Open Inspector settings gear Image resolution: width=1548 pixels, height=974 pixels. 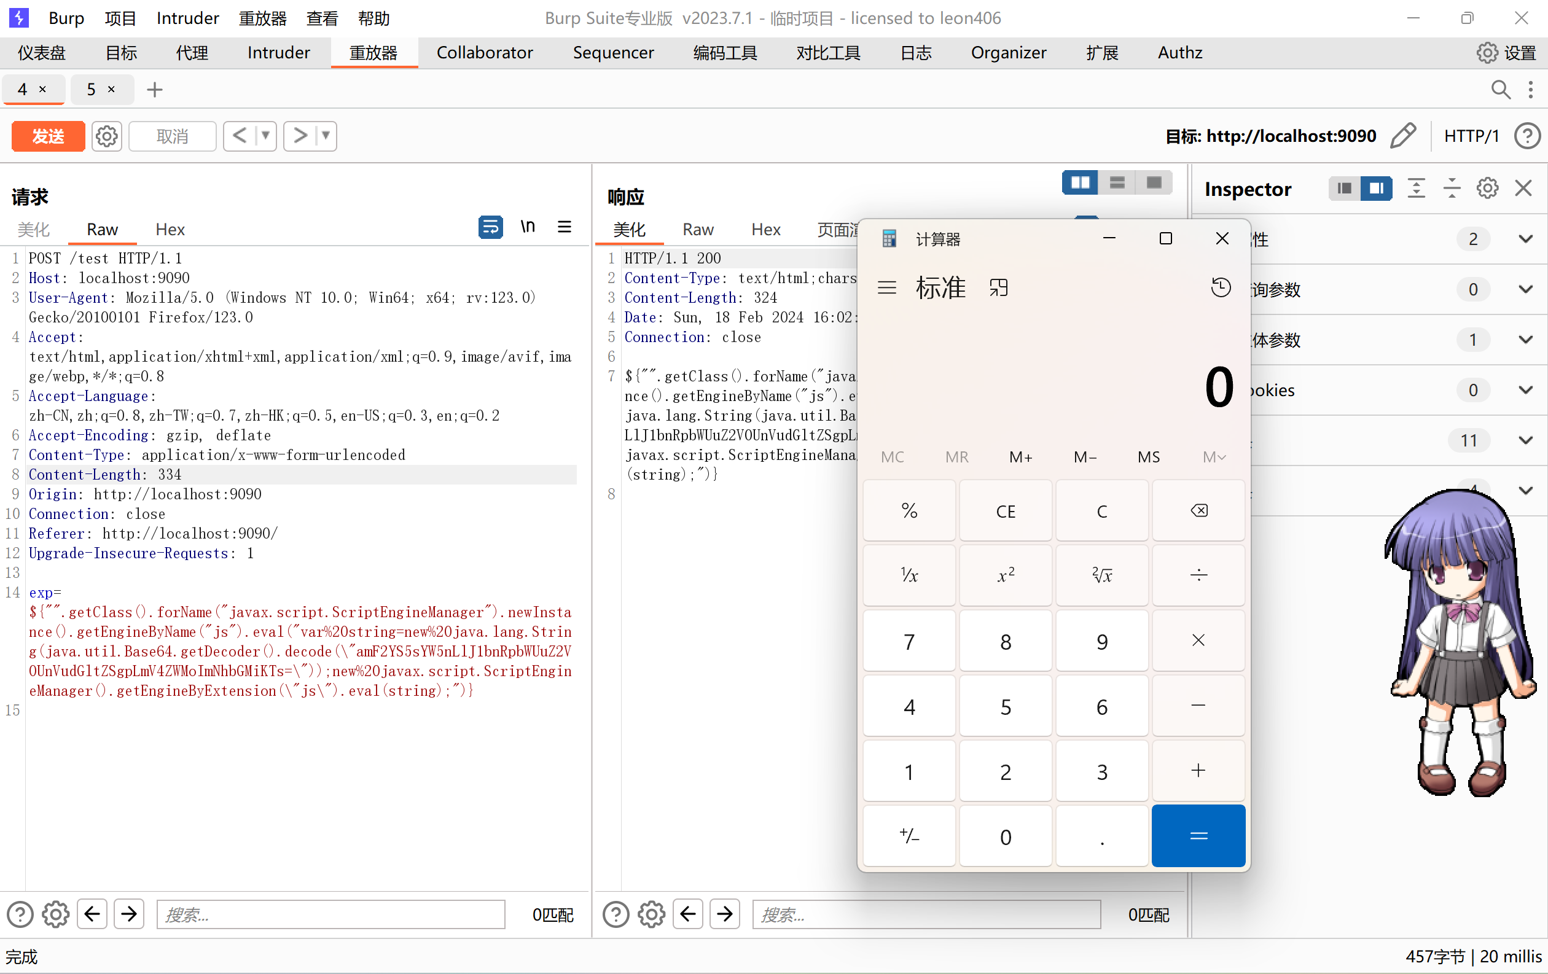[1487, 189]
